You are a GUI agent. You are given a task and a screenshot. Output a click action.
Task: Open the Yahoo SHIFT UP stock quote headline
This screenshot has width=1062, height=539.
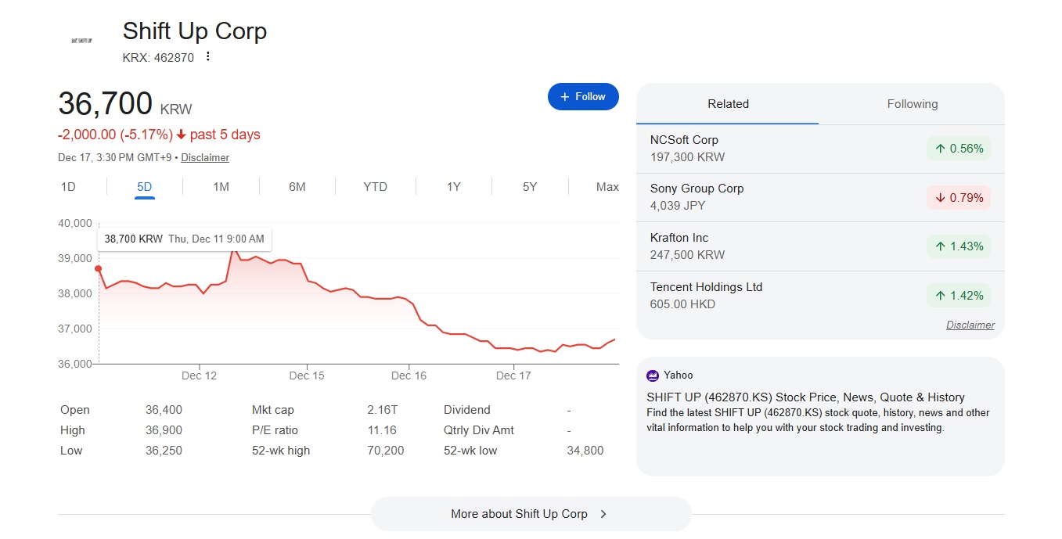[x=805, y=397]
